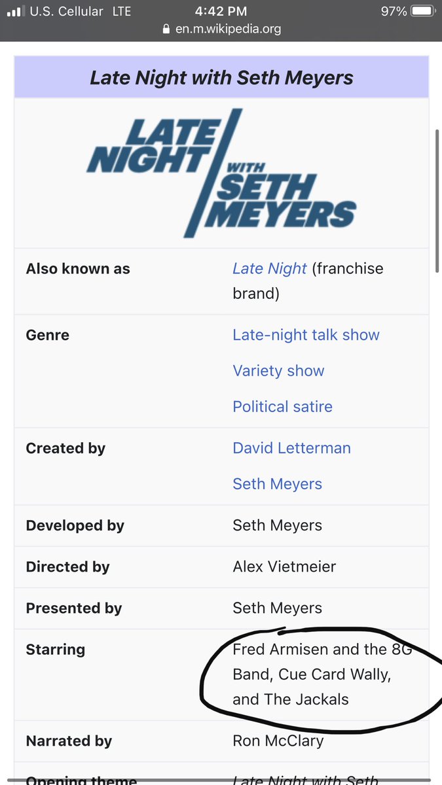The width and height of the screenshot is (442, 785).
Task: Tap the cellular signal strength icon
Action: click(15, 12)
